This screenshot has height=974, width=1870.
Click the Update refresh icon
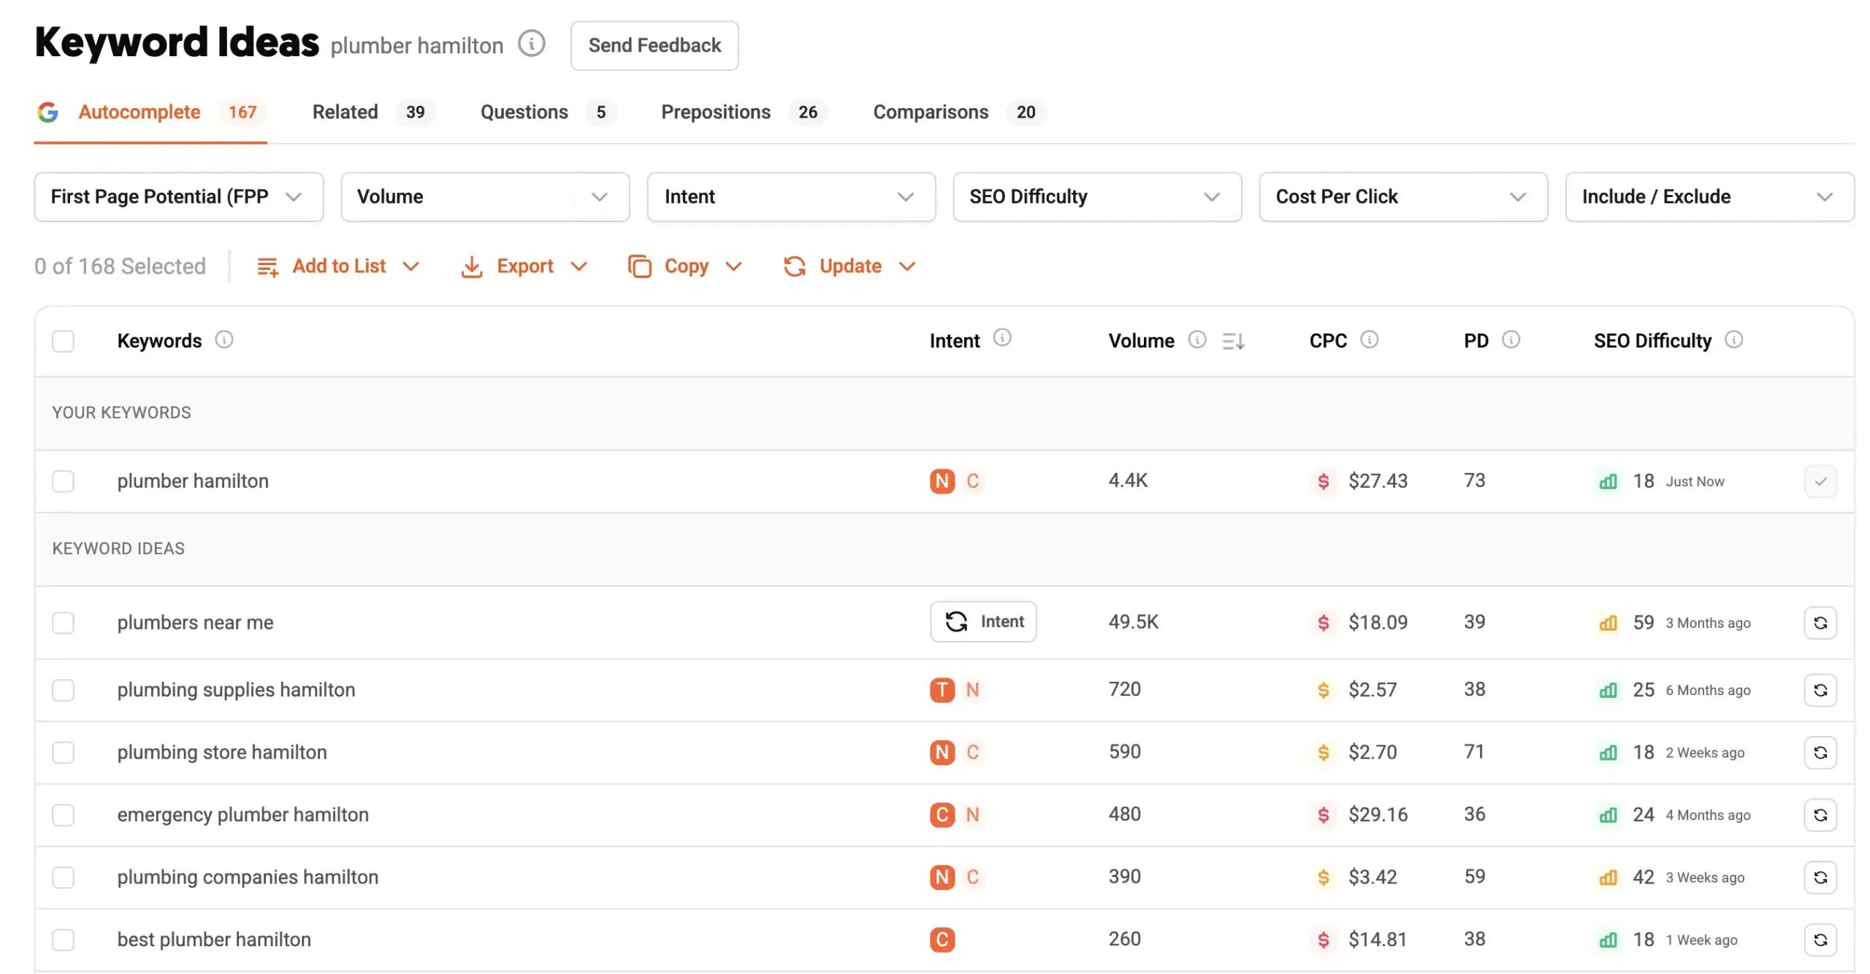tap(795, 266)
